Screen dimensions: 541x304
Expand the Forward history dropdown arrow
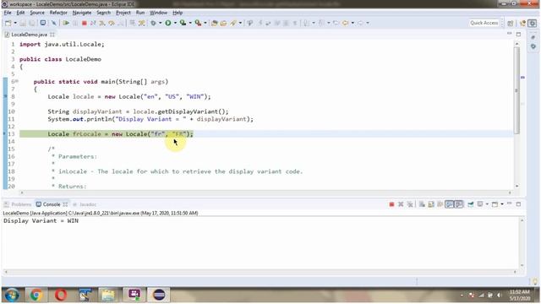tap(368, 23)
